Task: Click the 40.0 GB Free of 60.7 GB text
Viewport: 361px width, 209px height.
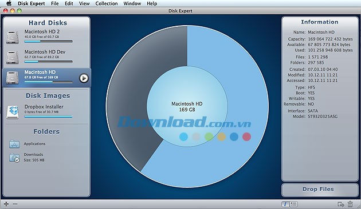Action: click(42, 37)
